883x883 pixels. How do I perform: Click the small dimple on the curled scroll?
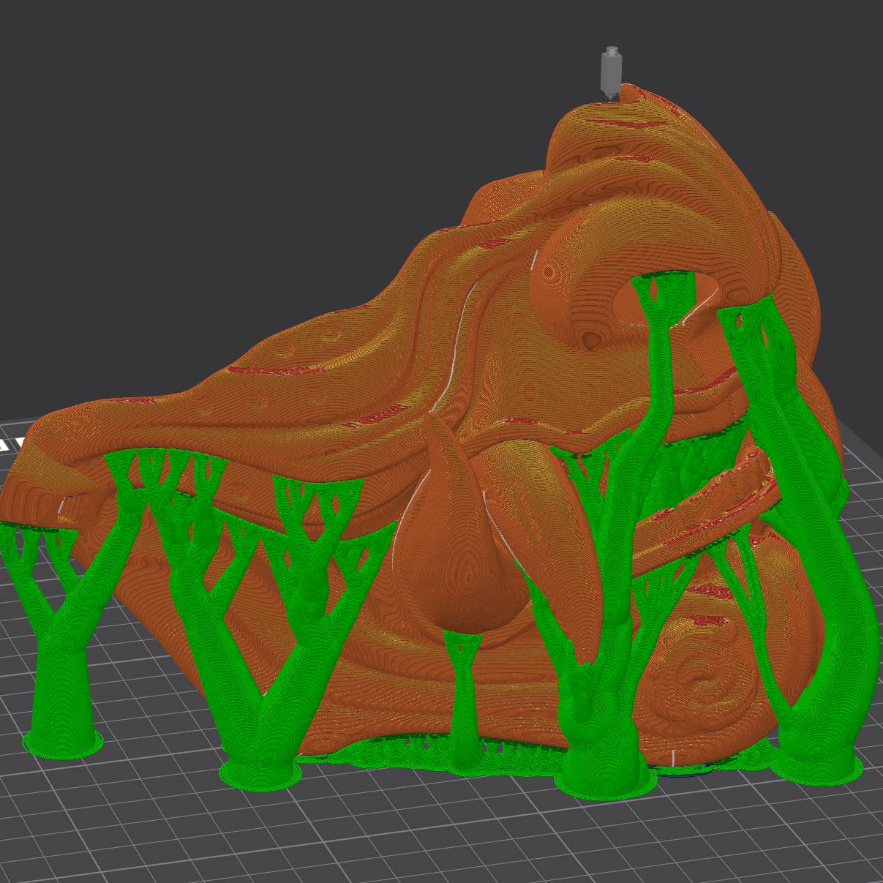pos(594,339)
